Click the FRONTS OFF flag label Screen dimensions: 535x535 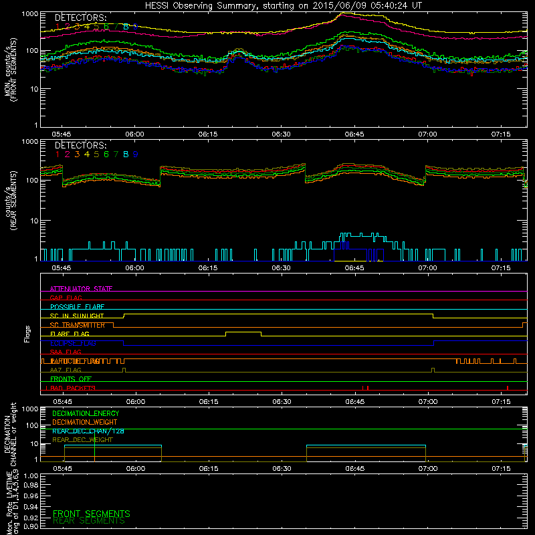[71, 379]
